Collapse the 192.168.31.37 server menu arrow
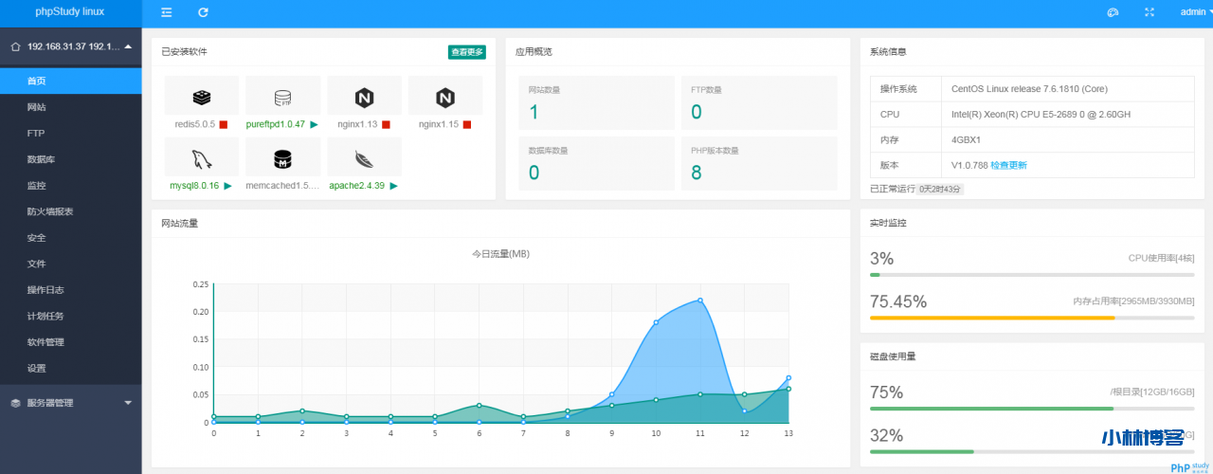Viewport: 1213px width, 474px height. coord(127,46)
